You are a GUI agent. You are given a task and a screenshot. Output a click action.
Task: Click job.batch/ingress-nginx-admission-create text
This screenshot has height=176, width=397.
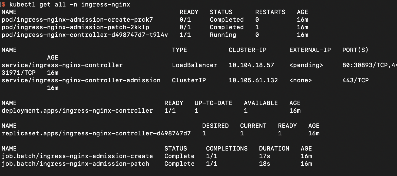pos(77,156)
